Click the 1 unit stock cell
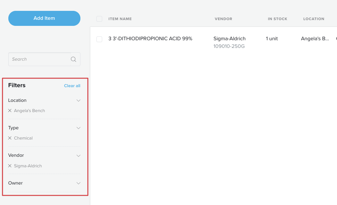 [x=272, y=39]
